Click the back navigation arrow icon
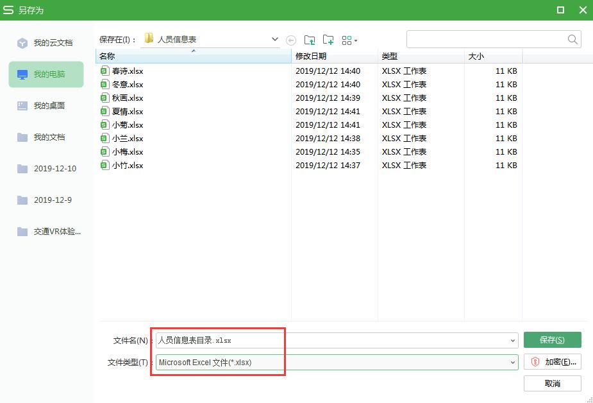Viewport: 593px width, 403px height. (x=291, y=39)
